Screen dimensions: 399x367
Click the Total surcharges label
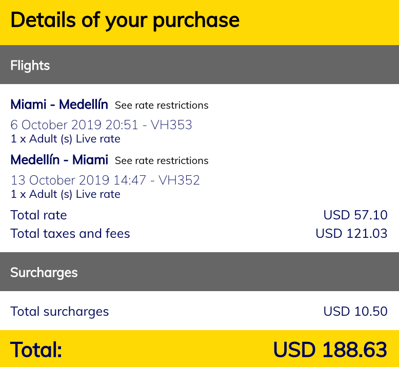[x=59, y=312]
